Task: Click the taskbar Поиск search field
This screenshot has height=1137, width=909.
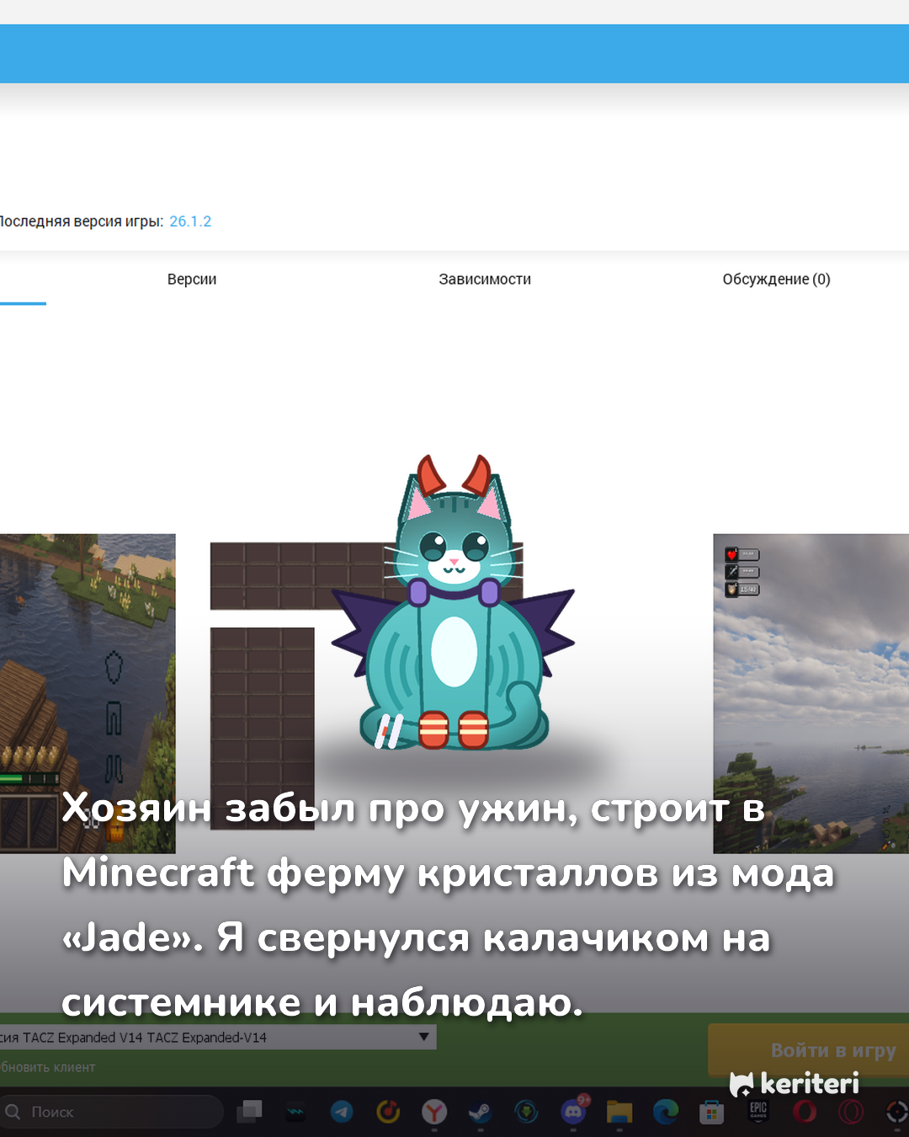Action: coord(111,1112)
